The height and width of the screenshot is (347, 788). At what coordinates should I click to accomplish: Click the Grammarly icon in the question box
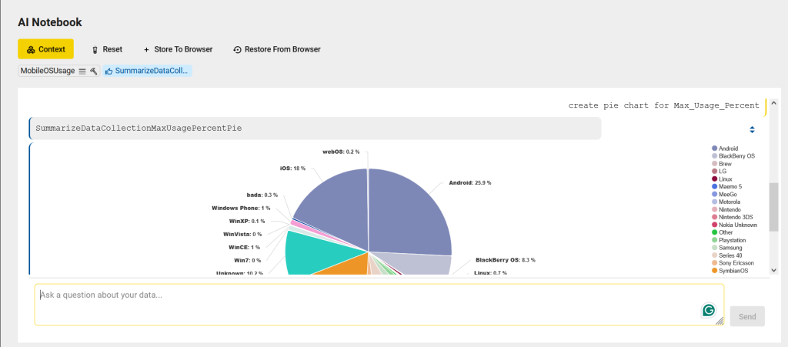point(709,310)
